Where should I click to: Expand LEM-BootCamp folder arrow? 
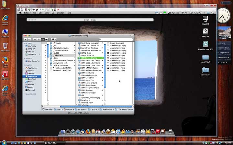[103, 73]
